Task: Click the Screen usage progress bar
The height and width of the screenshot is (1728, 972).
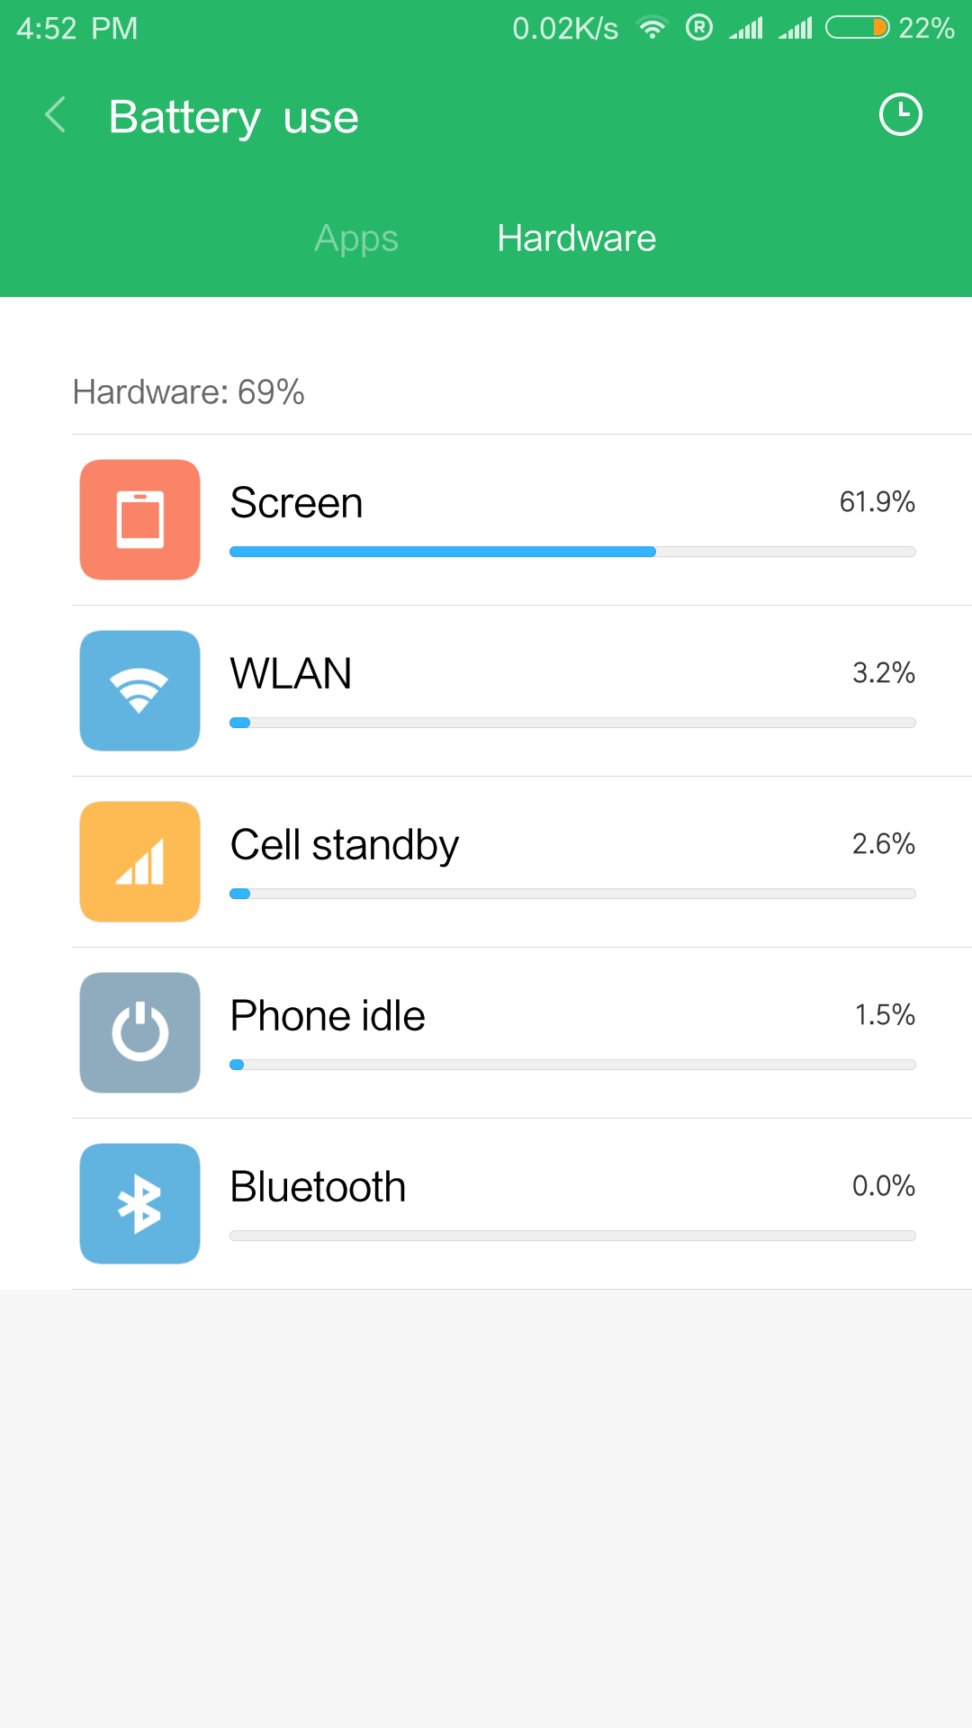Action: pyautogui.click(x=572, y=552)
